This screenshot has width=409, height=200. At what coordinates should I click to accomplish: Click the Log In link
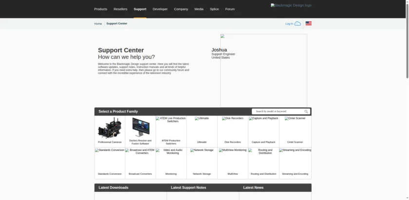coord(289,24)
